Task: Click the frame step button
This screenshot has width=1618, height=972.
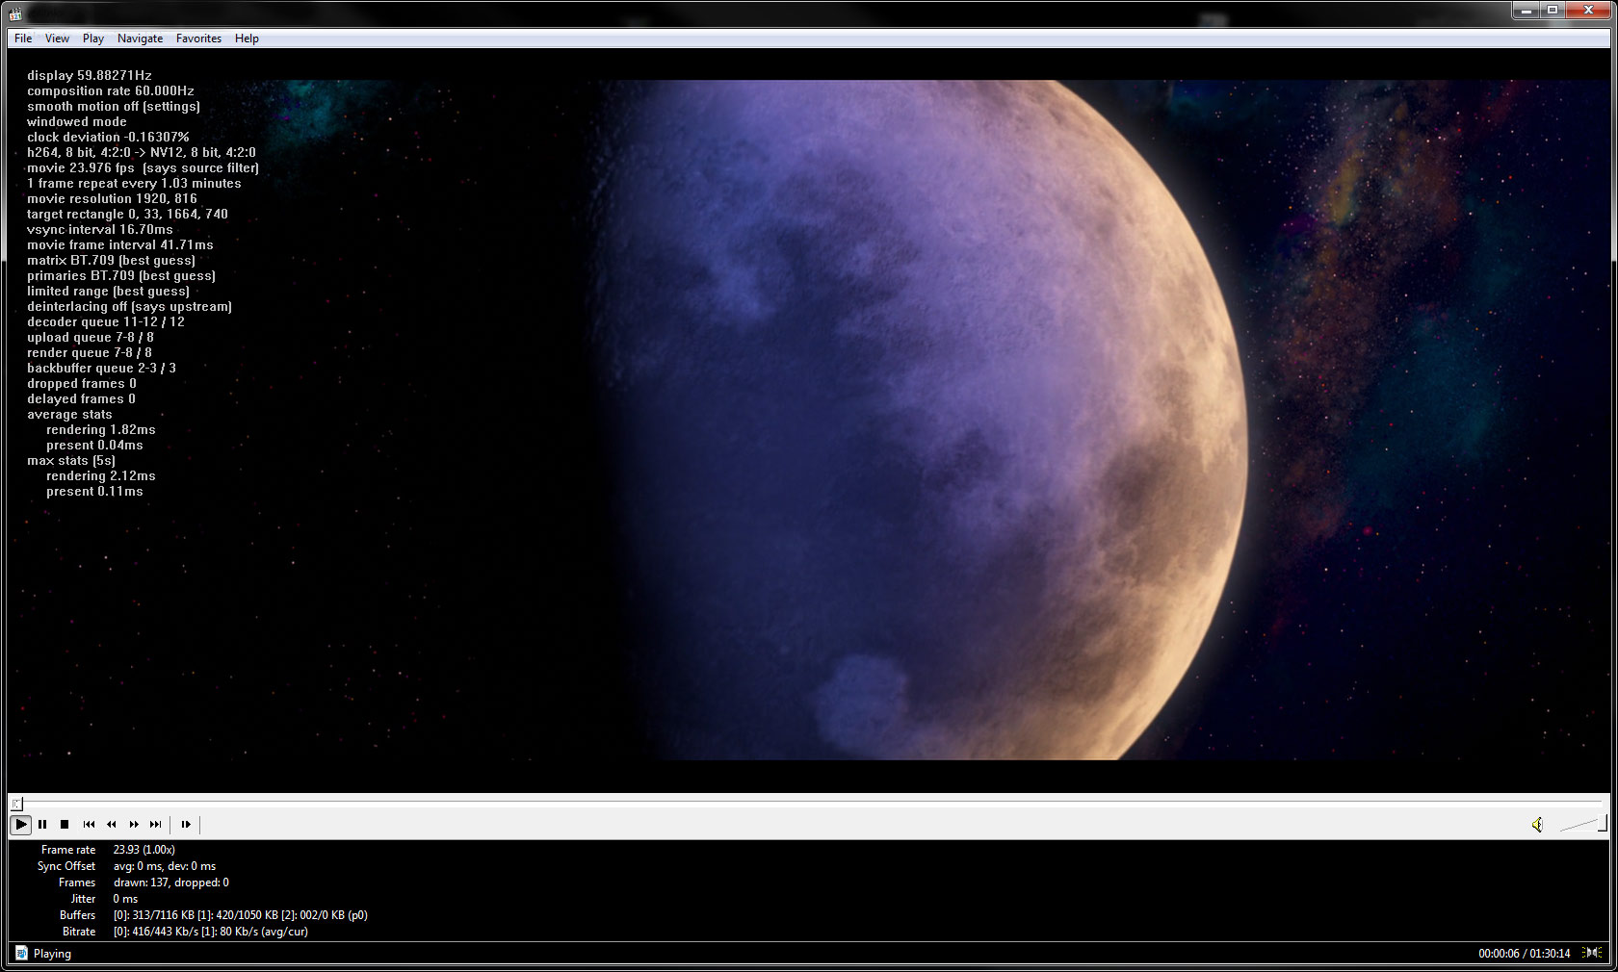Action: tap(186, 825)
